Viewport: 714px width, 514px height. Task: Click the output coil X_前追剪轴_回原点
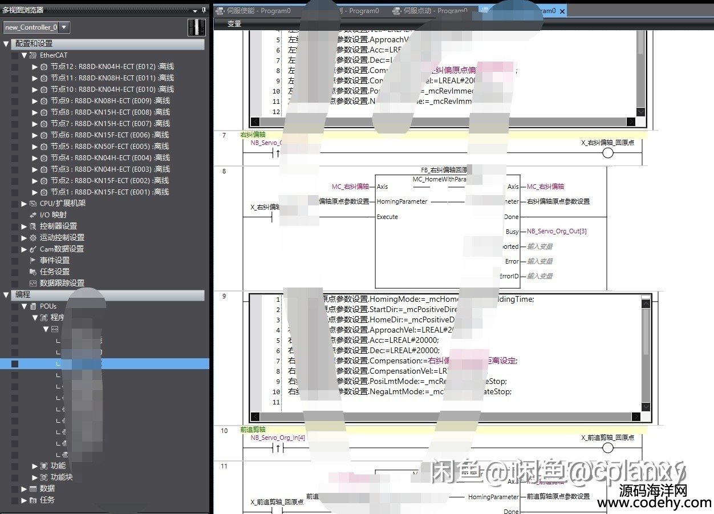point(608,448)
